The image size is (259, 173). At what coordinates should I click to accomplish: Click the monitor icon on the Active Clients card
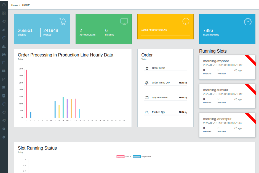coord(124,21)
